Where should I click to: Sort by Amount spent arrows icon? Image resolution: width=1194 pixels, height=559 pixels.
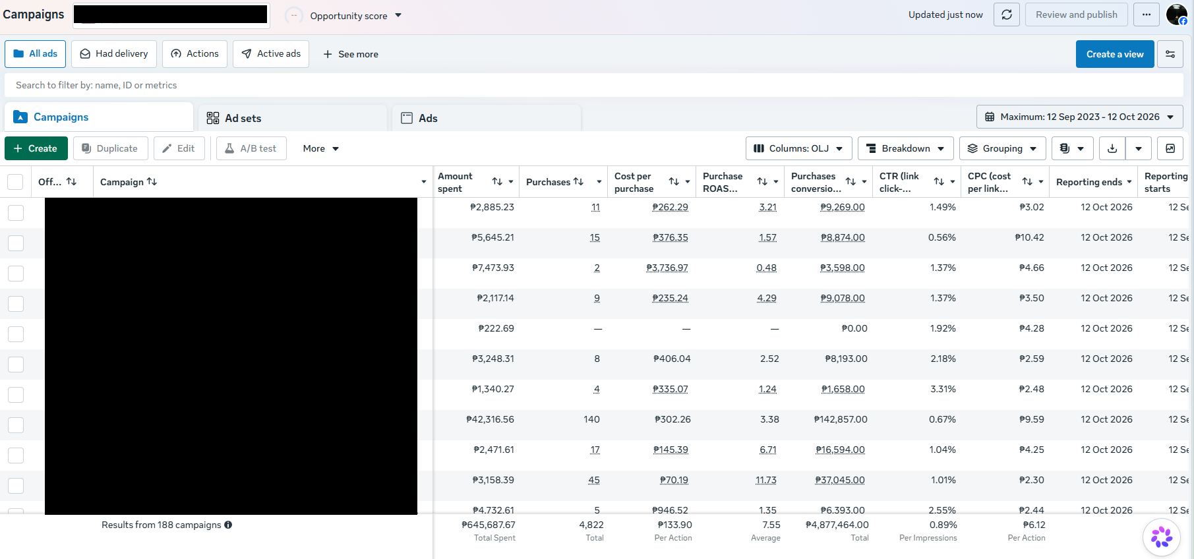[x=497, y=182]
